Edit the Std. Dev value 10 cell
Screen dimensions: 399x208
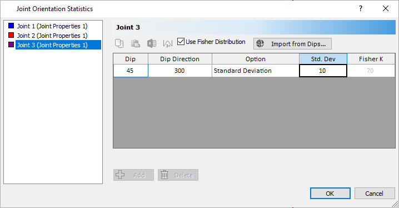click(x=323, y=71)
